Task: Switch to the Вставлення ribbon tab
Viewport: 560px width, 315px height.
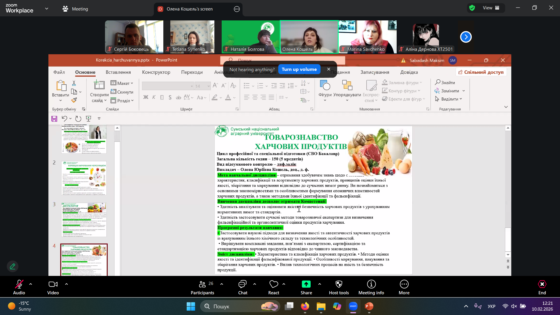Action: pyautogui.click(x=118, y=72)
